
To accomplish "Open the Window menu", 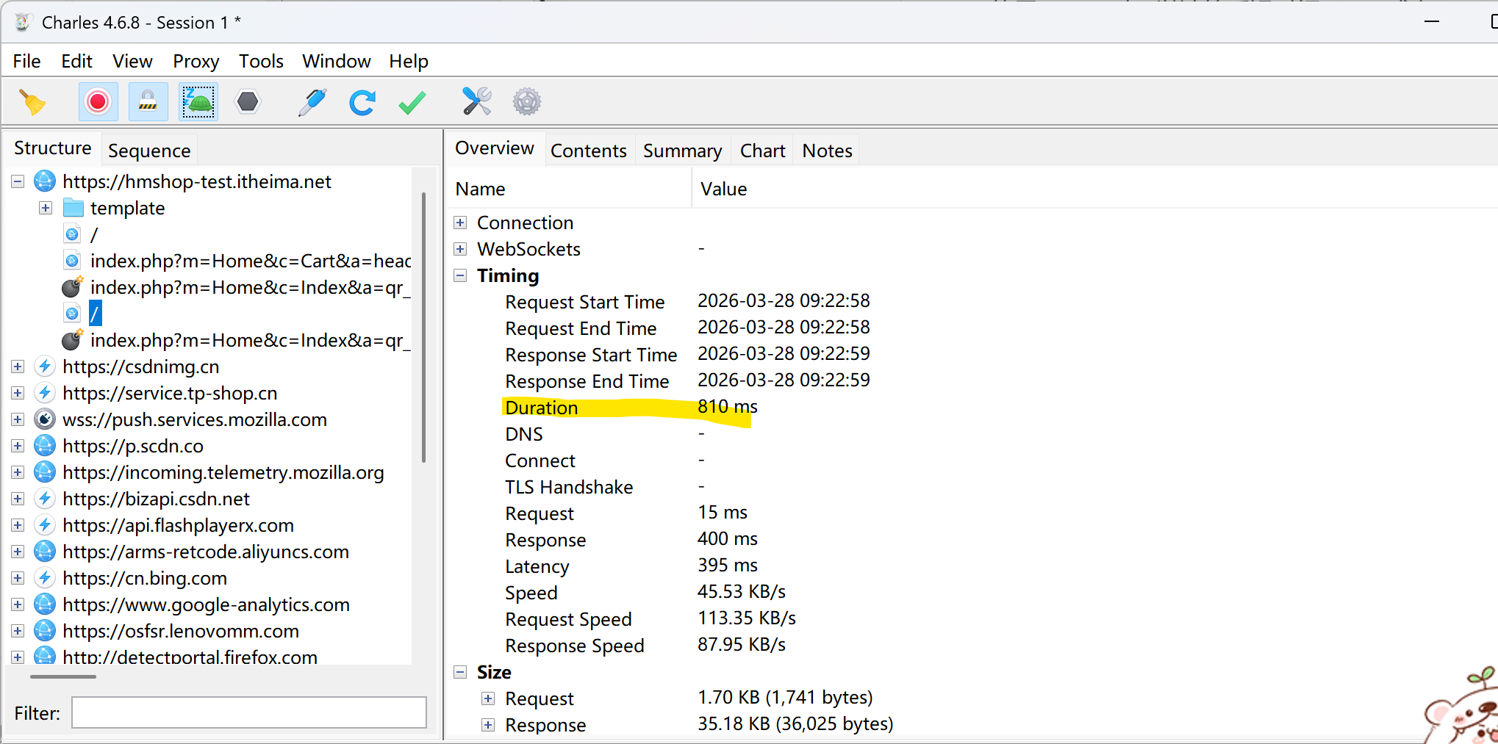I will coord(336,61).
